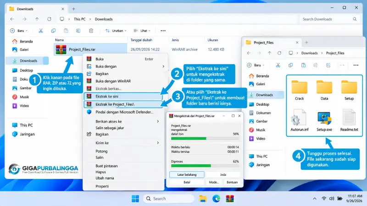Click Cut icon in Downloads window toolbar
Viewport: 367px width, 206px height.
[41, 31]
